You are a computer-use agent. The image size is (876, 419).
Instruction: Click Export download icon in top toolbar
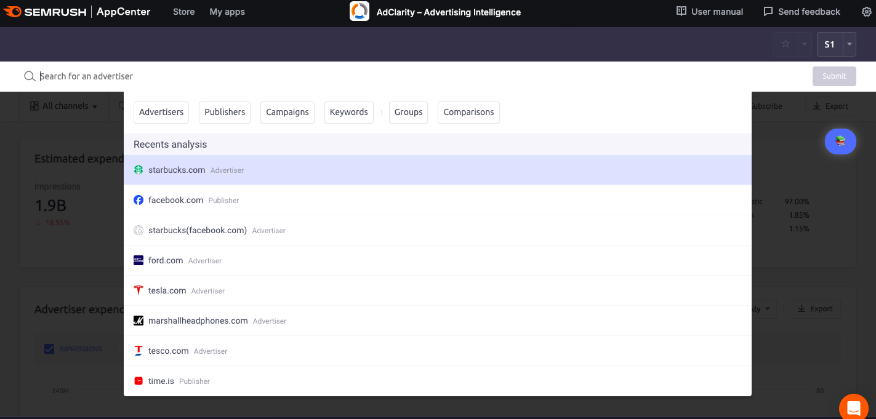click(817, 106)
